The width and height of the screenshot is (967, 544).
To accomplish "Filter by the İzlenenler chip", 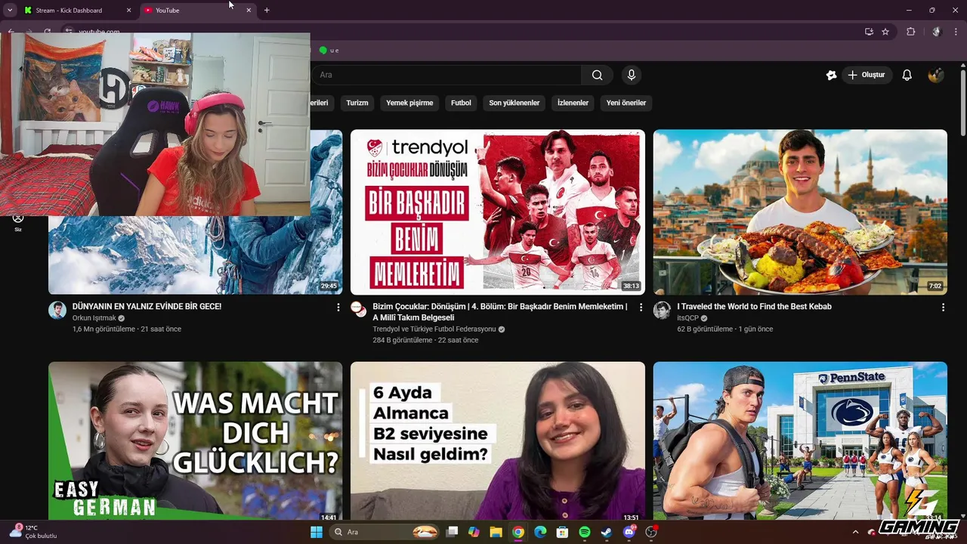I will click(573, 103).
